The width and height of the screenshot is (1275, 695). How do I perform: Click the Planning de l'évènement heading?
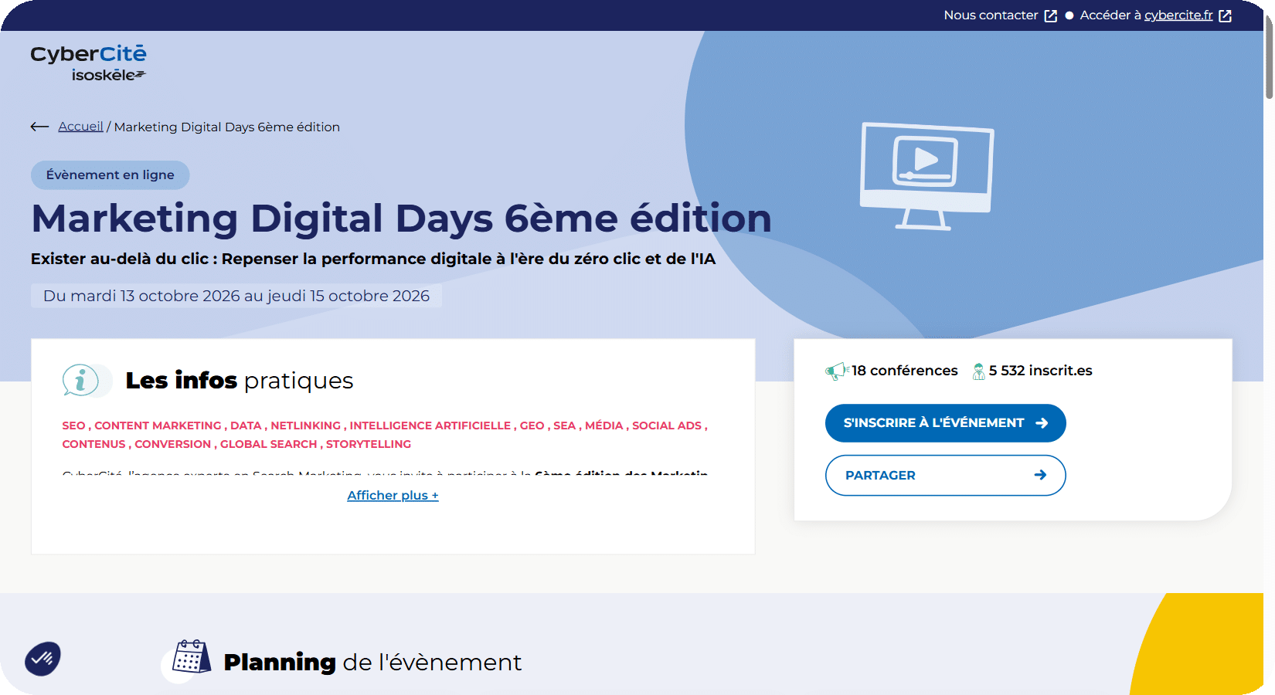(x=372, y=663)
